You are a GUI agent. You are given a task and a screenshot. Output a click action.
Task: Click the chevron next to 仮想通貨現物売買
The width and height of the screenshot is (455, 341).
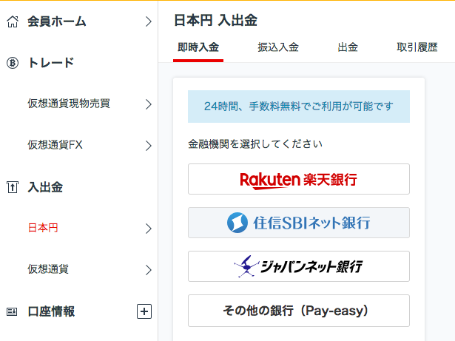(149, 104)
